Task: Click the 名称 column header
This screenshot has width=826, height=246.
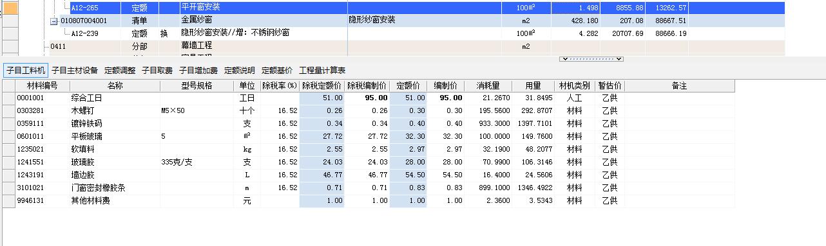Action: [x=115, y=85]
